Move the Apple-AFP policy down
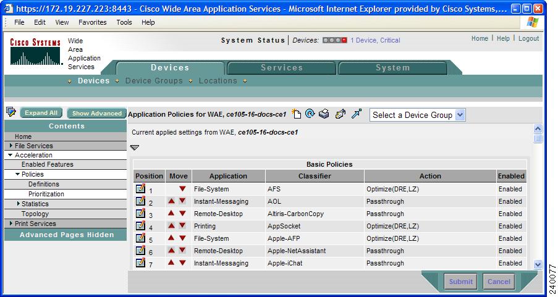The image size is (558, 297). coord(182,238)
